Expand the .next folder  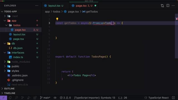[5, 16]
